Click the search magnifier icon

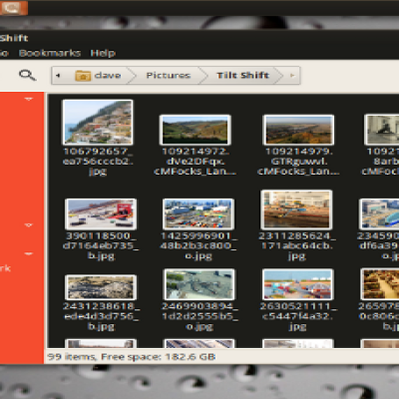(x=27, y=75)
